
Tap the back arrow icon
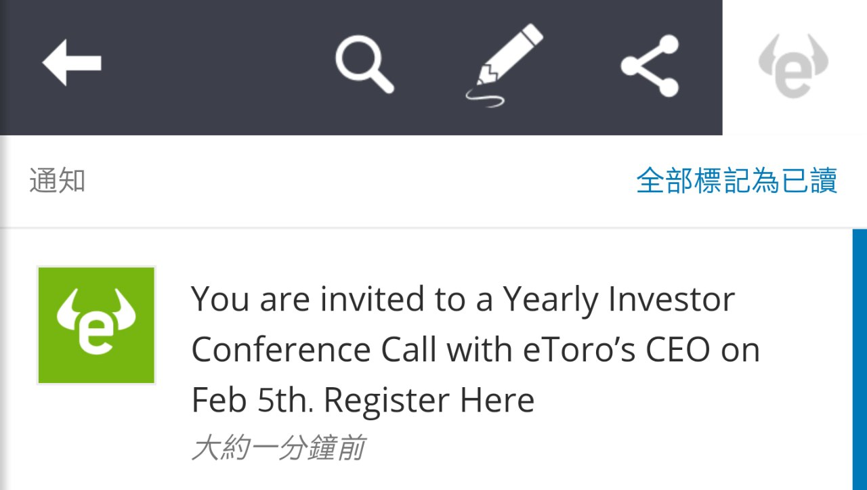pyautogui.click(x=72, y=63)
